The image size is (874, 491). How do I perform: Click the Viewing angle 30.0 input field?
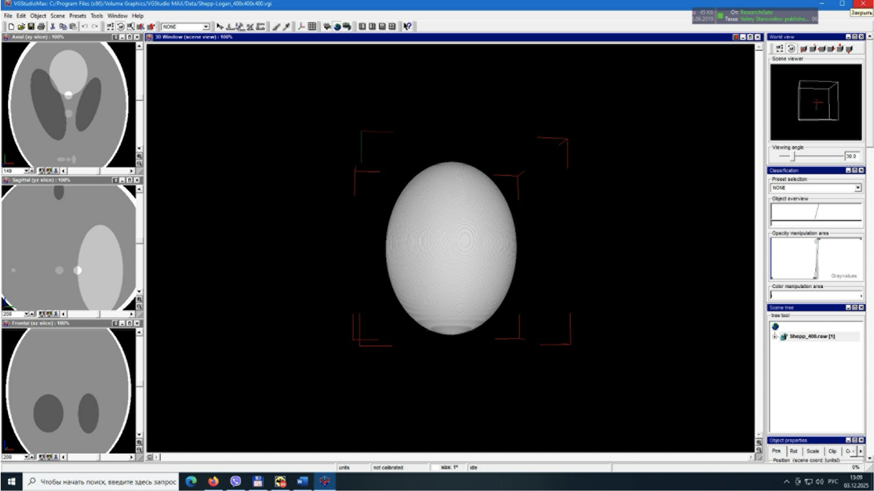(x=852, y=156)
